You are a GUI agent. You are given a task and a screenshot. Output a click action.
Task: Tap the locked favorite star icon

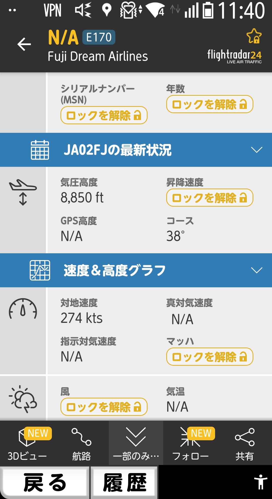[x=254, y=36]
